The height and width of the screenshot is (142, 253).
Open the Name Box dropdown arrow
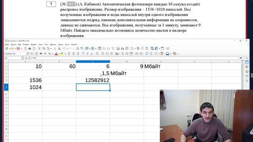(22, 58)
